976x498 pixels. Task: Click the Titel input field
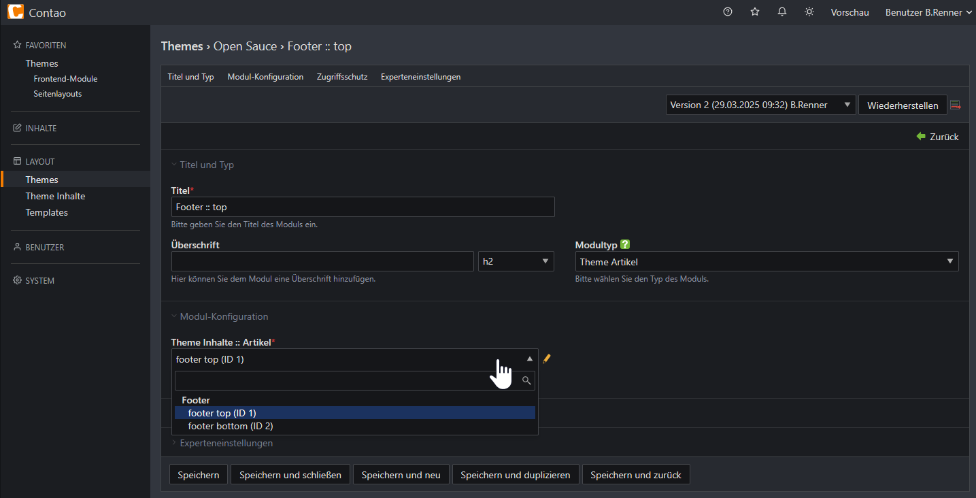363,207
